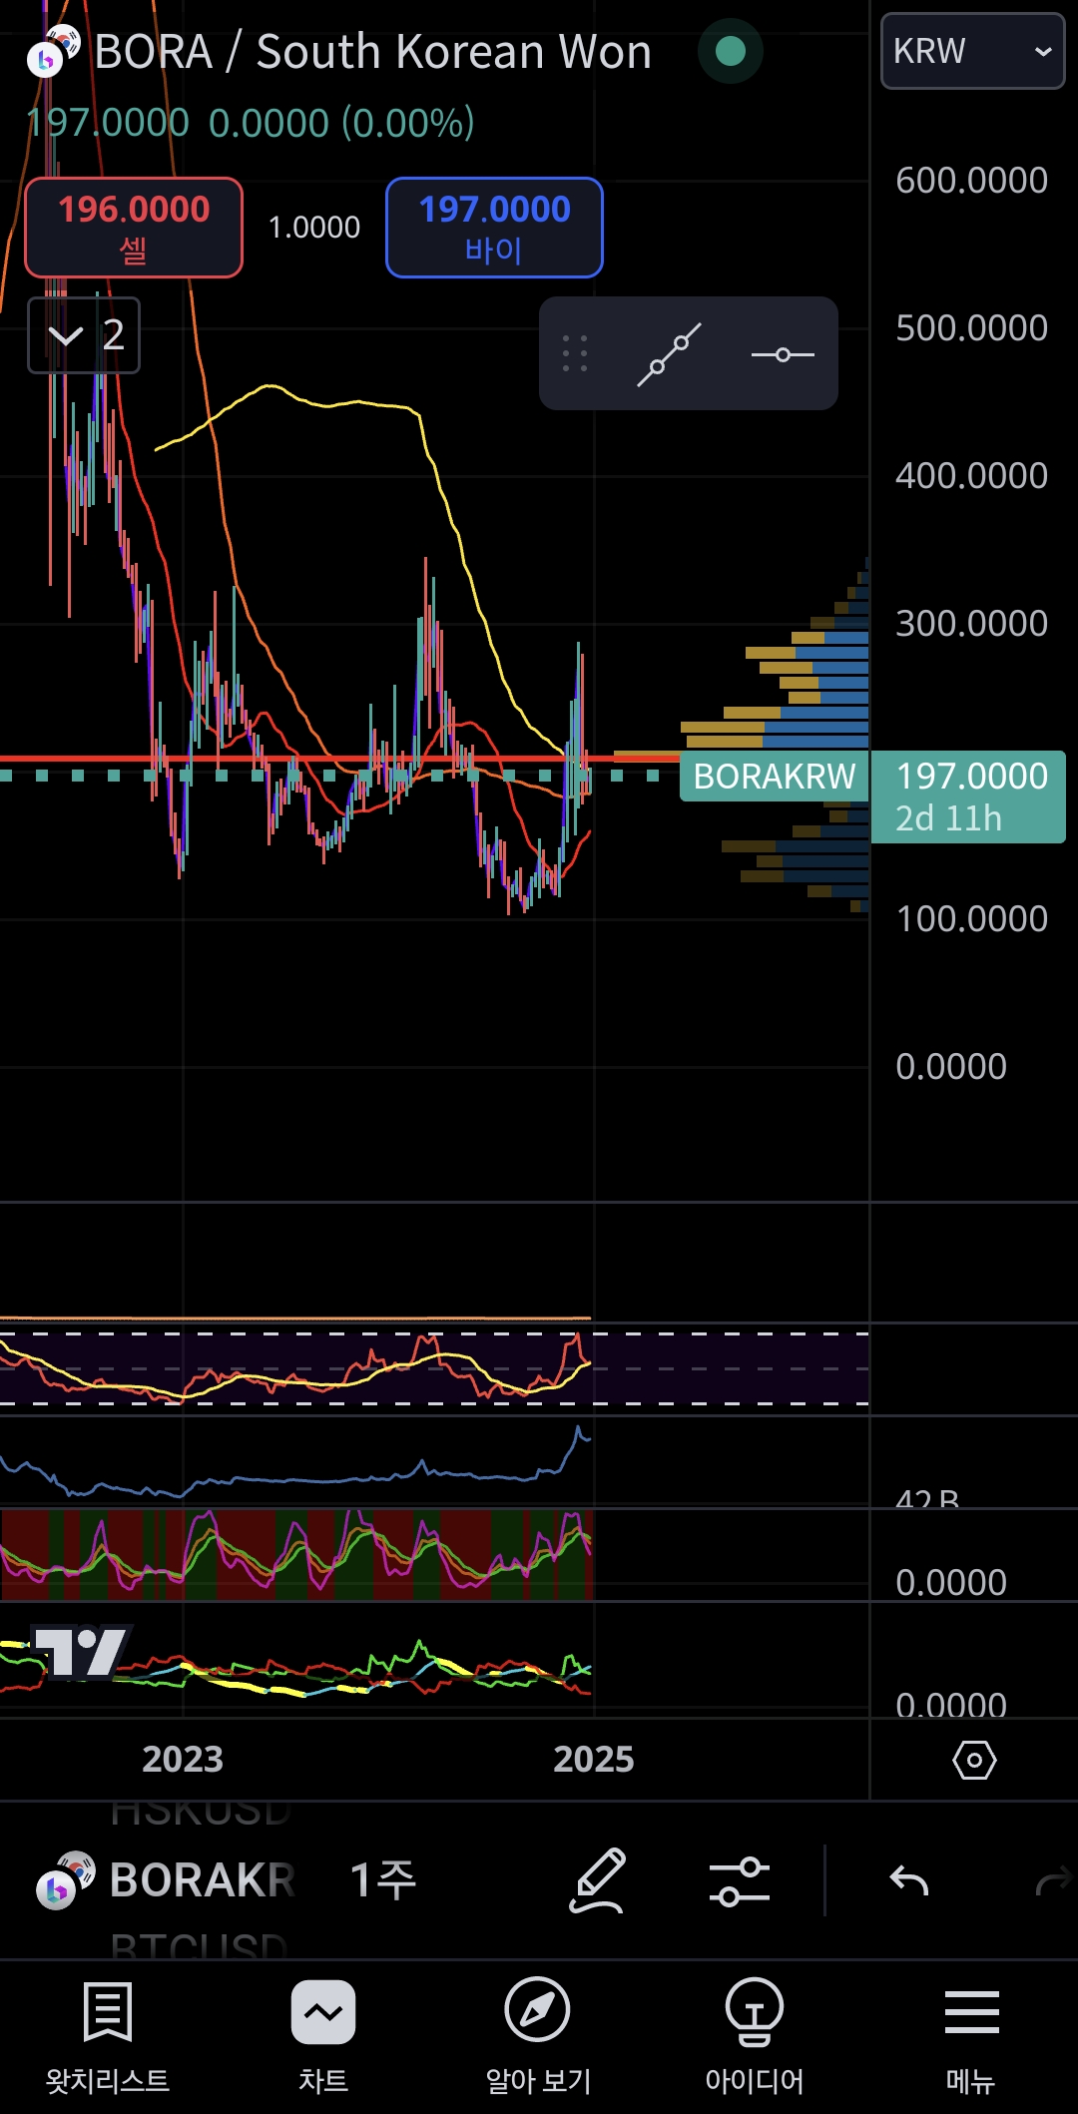Screen dimensions: 1078x2114
Task: Select the trend line drawing tool
Action: [x=669, y=354]
